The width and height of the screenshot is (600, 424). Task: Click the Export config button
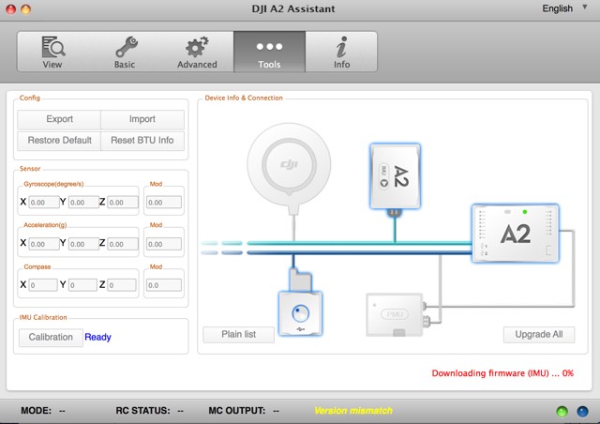coord(59,119)
